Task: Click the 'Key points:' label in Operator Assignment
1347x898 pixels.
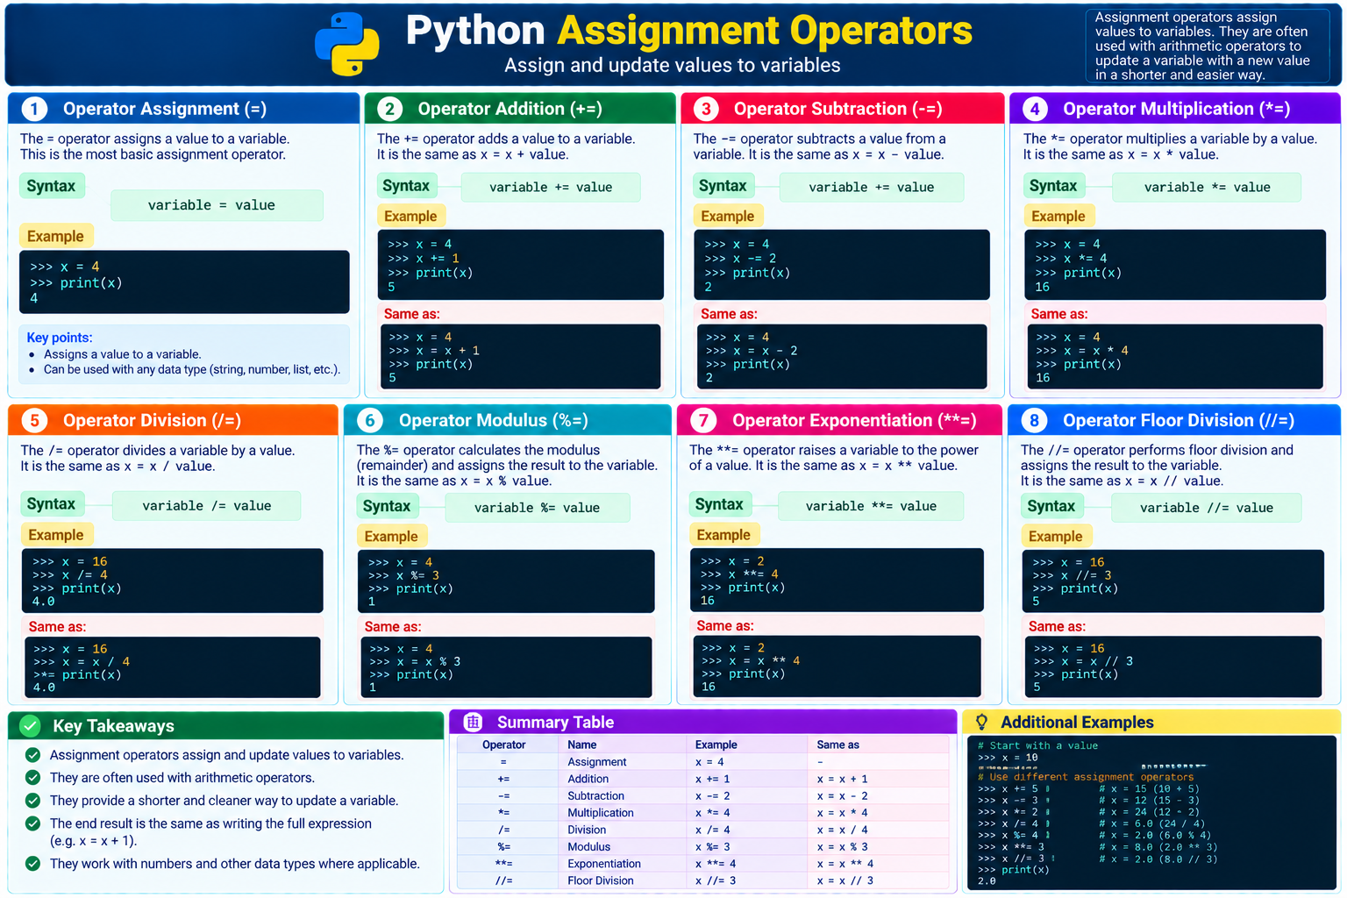Action: pos(60,338)
